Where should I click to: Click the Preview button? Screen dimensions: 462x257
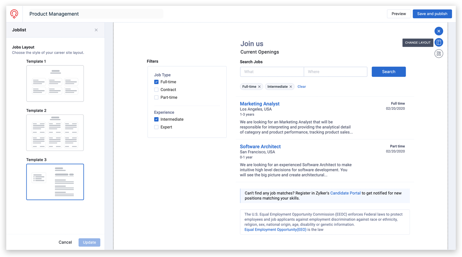tap(399, 14)
